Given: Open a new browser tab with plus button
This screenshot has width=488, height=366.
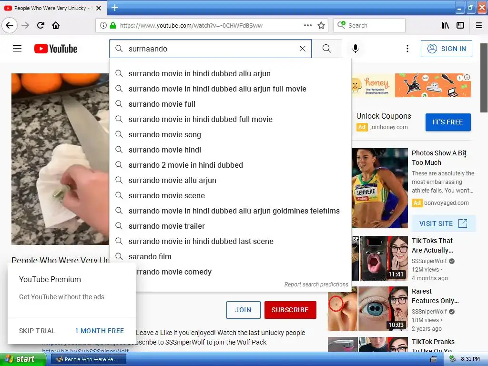Looking at the screenshot, I should click(114, 8).
